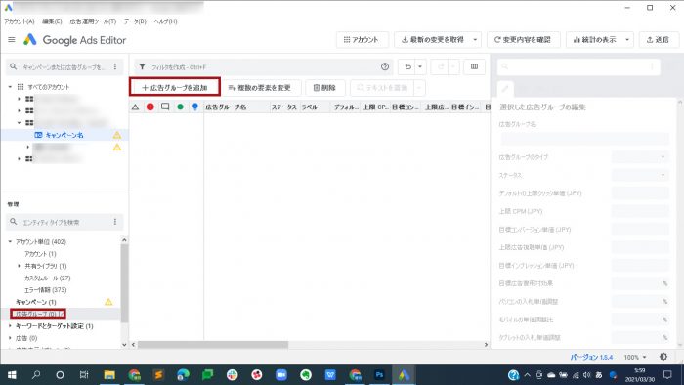This screenshot has height=385, width=684.
Task: Expand the 共有ライブラリ (1) node
Action: [x=19, y=266]
